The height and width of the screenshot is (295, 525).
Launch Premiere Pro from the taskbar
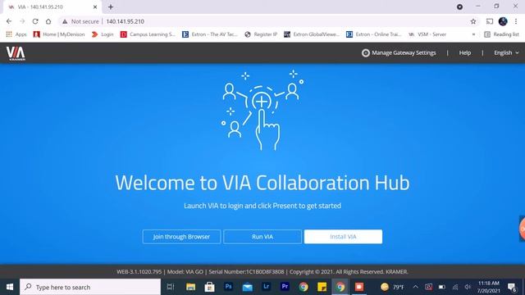[x=285, y=287]
